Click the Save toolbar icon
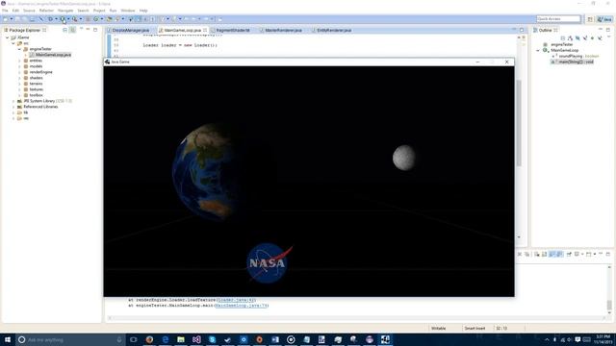The width and height of the screenshot is (616, 346). pyautogui.click(x=17, y=19)
